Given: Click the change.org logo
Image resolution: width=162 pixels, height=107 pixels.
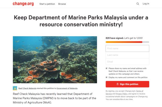Looking at the screenshot, I should 23,4.
